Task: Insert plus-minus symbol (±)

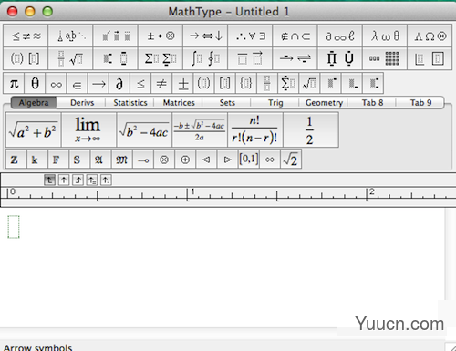Action: [x=182, y=83]
